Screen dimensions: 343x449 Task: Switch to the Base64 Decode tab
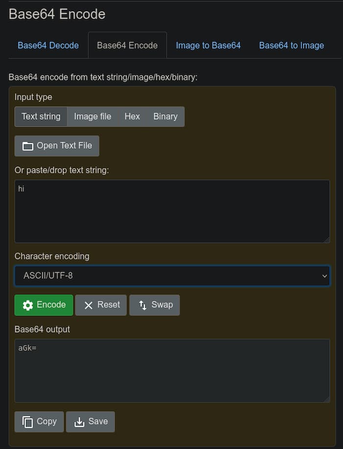(48, 45)
